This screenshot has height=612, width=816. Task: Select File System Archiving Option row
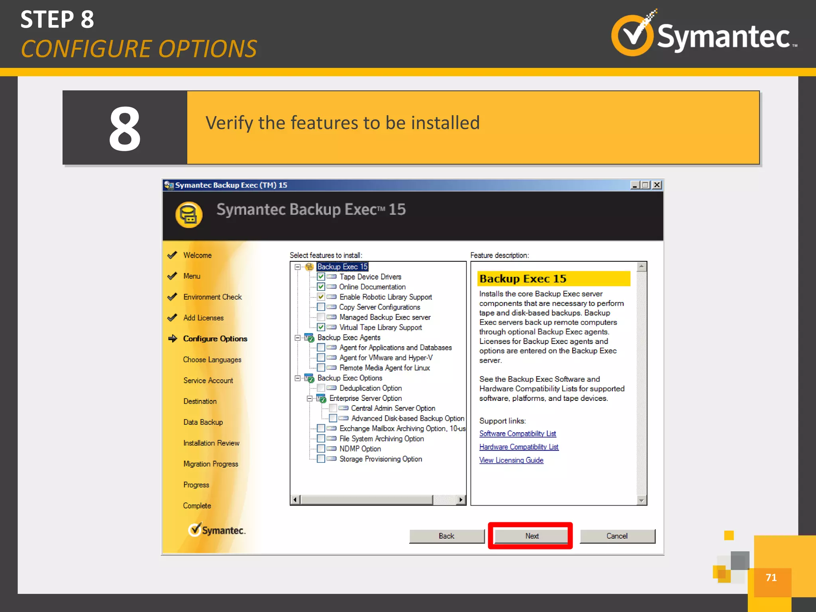[x=382, y=439]
